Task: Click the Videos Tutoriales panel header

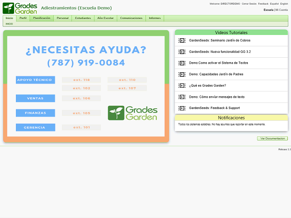Action: (231, 32)
